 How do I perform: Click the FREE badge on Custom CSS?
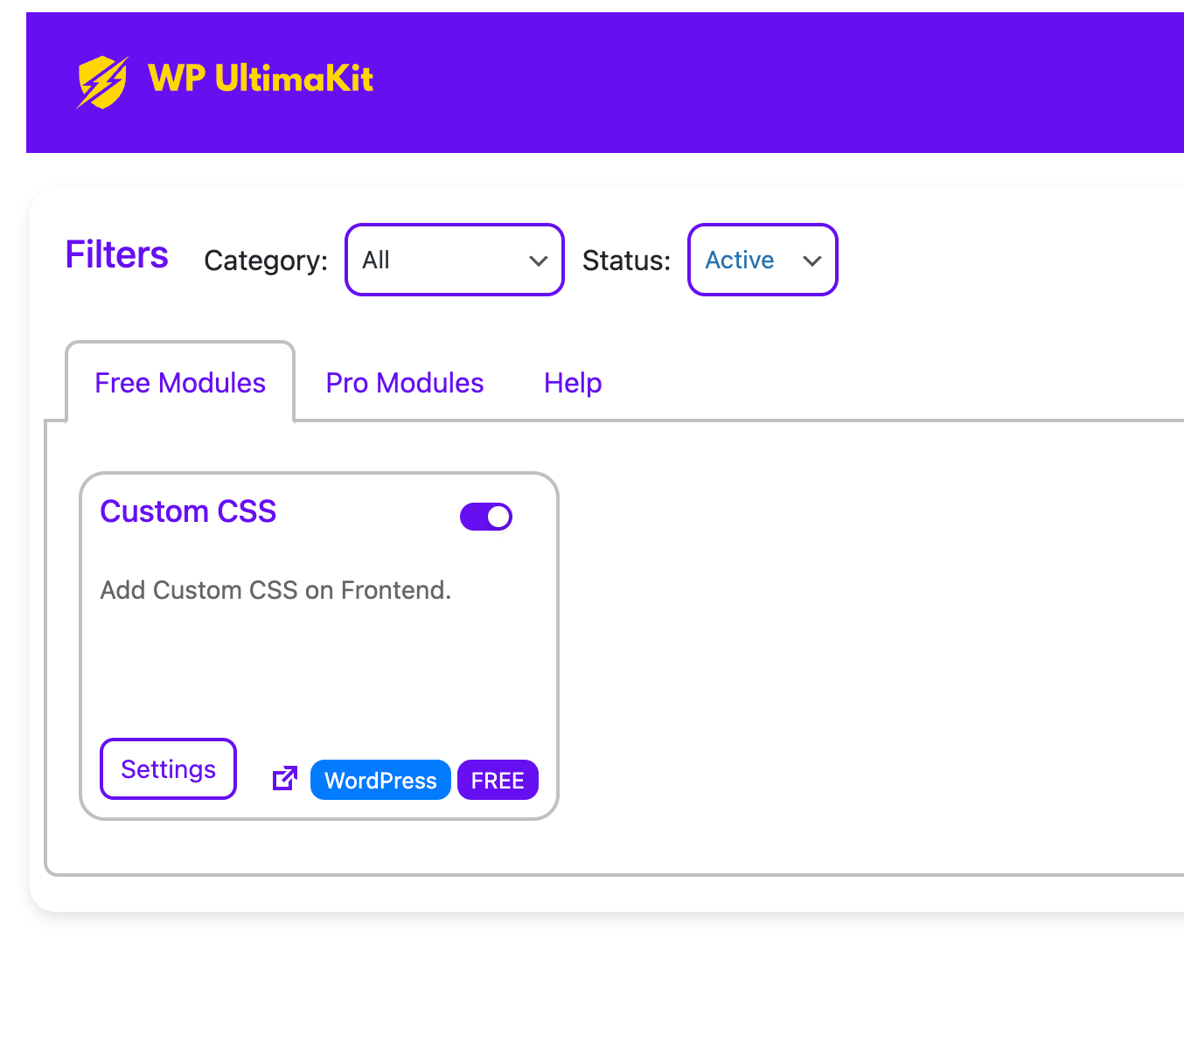[x=498, y=780]
